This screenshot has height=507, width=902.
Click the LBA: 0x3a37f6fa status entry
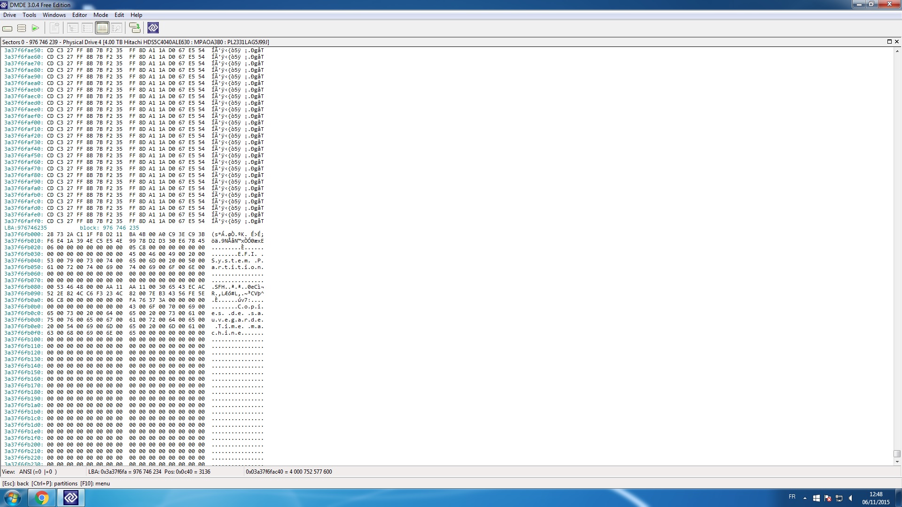coord(124,472)
